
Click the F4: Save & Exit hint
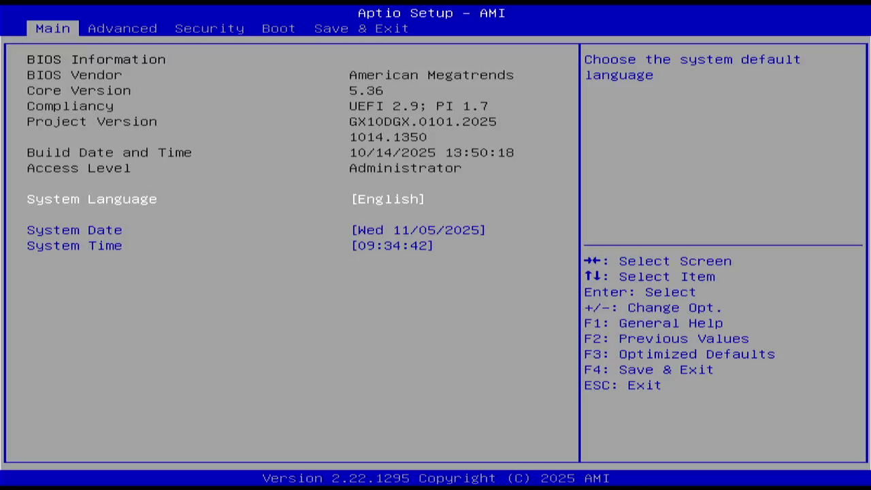tap(648, 370)
